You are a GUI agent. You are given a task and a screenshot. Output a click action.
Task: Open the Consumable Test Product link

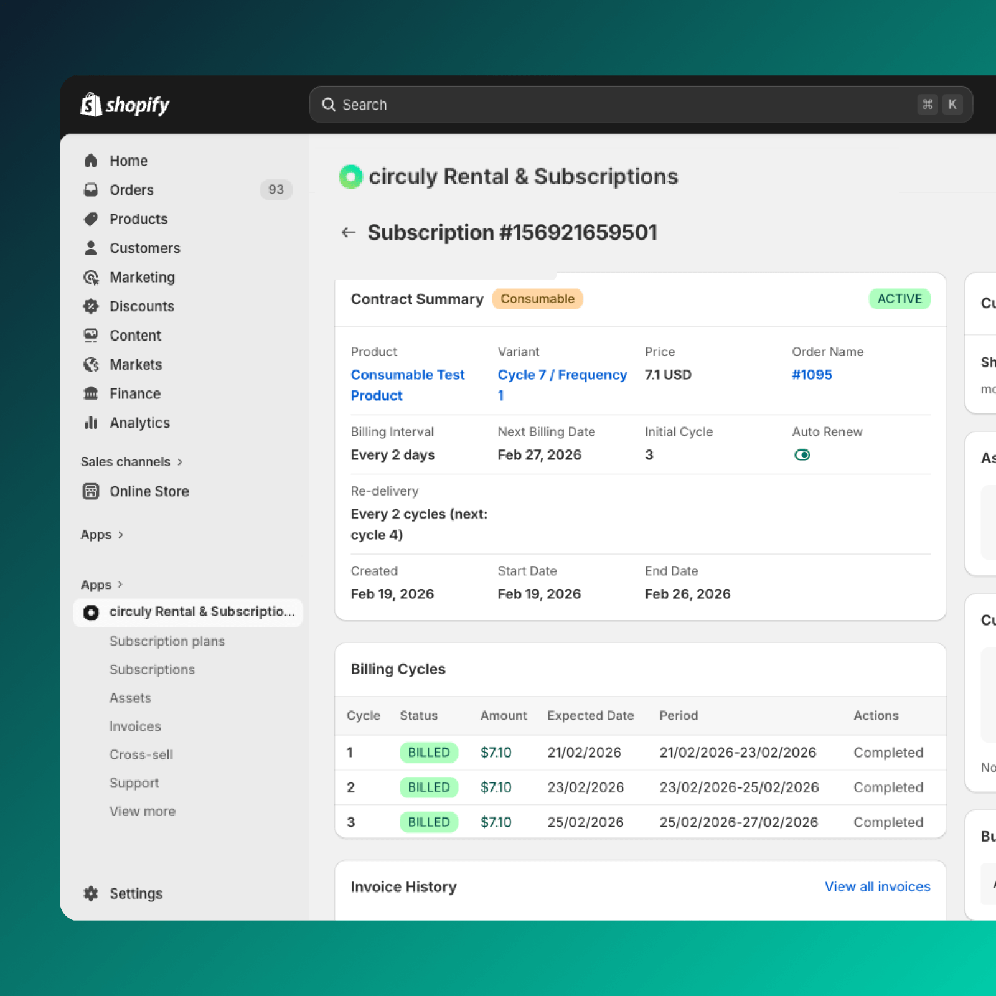(407, 385)
